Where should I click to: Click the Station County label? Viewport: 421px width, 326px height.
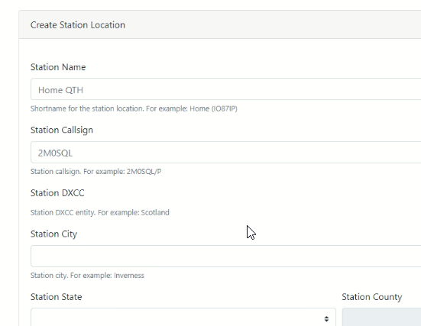point(372,297)
